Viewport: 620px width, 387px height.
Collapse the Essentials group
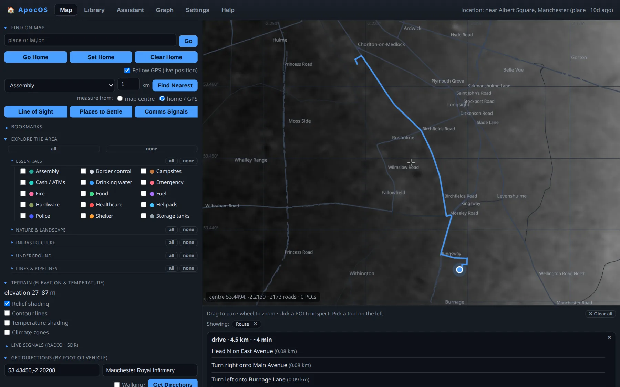pos(29,161)
